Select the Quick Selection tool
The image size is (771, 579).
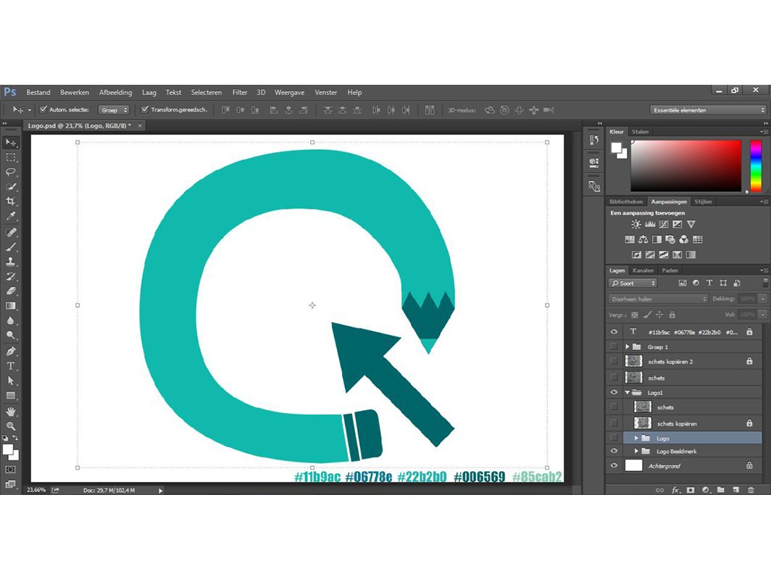point(11,187)
